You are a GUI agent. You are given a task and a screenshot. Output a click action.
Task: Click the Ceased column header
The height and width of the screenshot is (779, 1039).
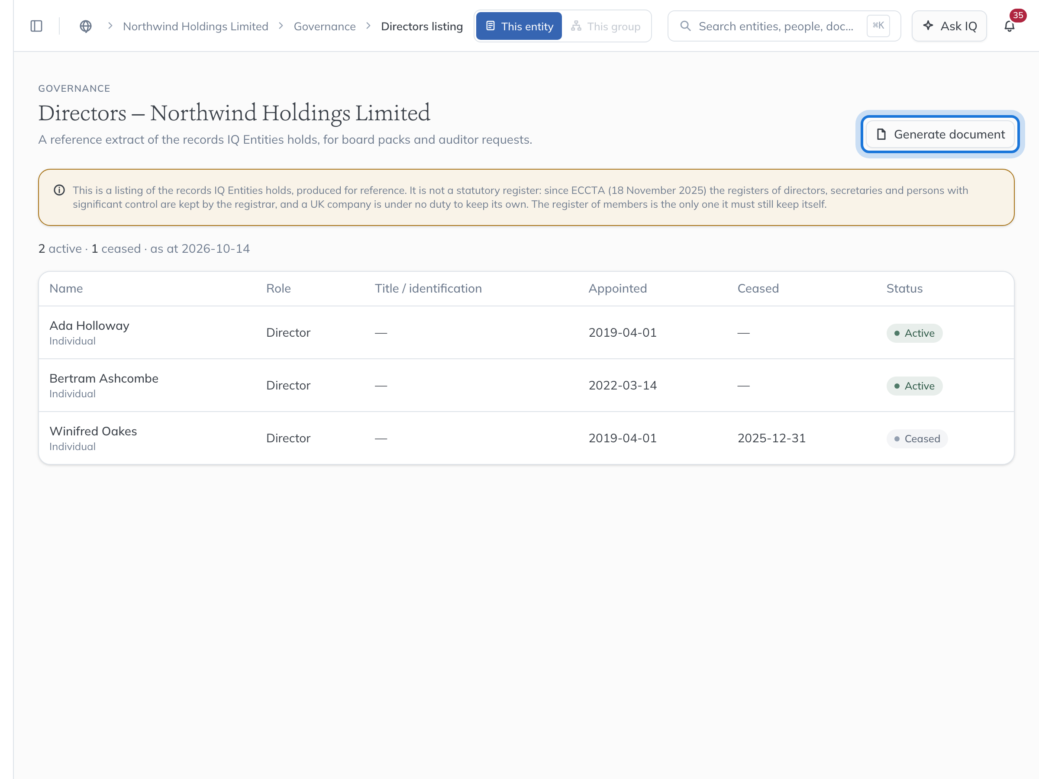[758, 288]
